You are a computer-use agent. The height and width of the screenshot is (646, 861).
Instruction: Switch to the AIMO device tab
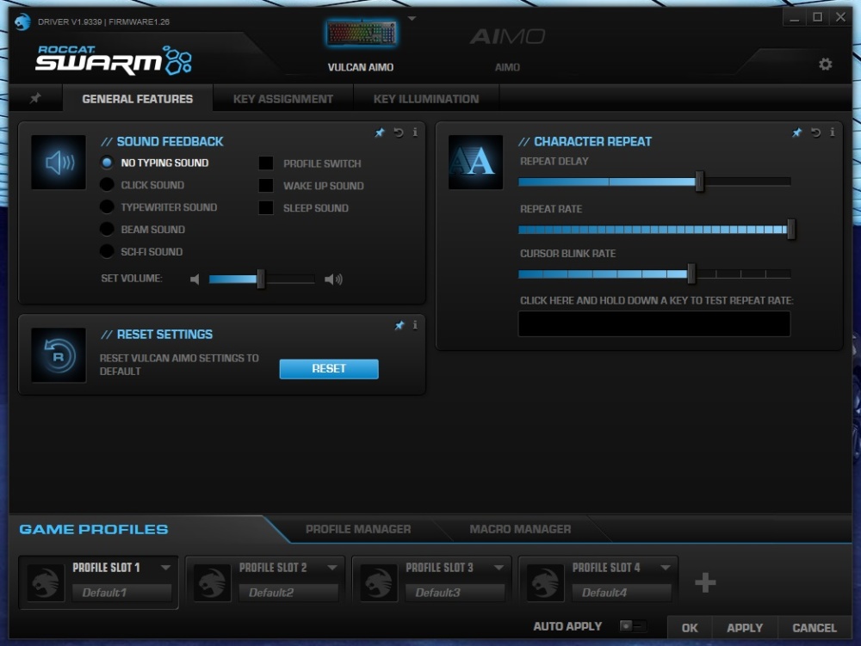(x=507, y=49)
